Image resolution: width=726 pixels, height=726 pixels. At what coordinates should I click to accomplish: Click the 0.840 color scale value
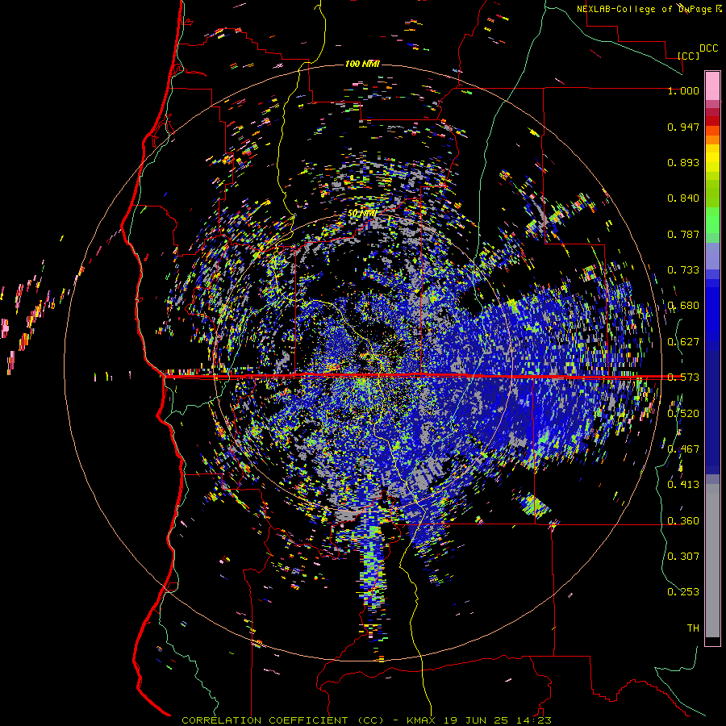[x=683, y=198]
